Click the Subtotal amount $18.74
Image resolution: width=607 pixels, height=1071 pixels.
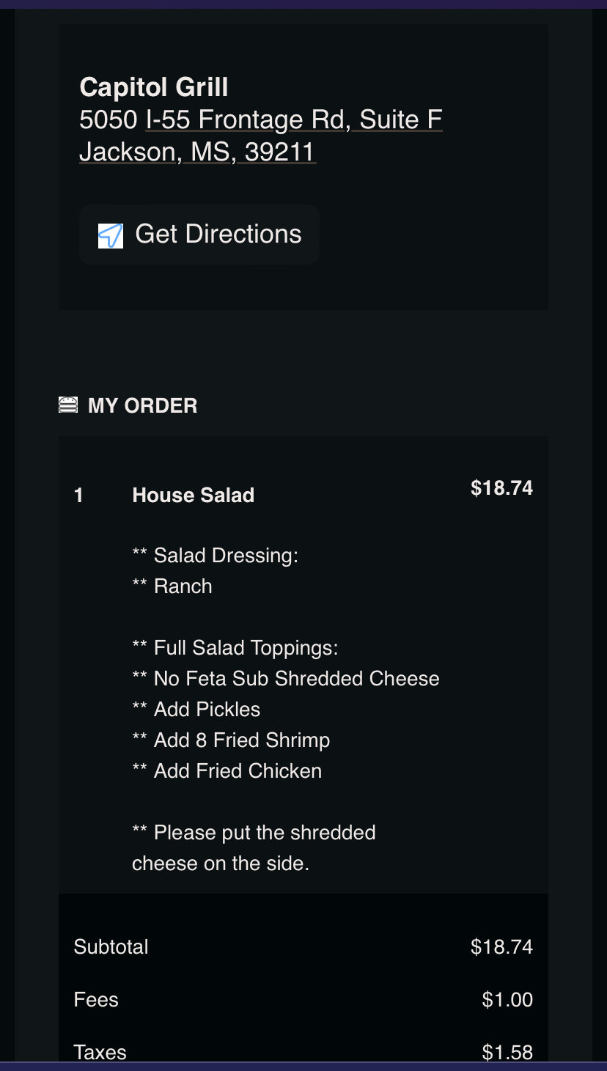501,947
